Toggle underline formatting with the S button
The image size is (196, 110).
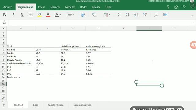pos(22,15)
